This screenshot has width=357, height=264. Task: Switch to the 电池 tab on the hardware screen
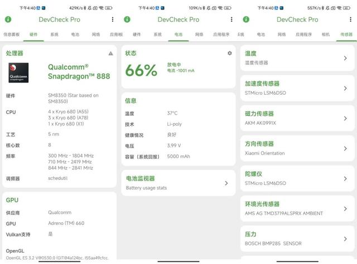tap(75, 35)
